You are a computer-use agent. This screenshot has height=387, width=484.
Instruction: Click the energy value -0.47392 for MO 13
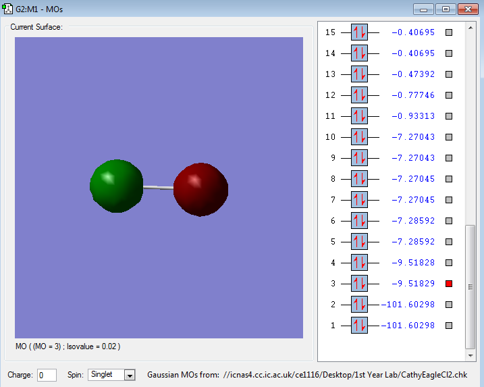point(412,74)
